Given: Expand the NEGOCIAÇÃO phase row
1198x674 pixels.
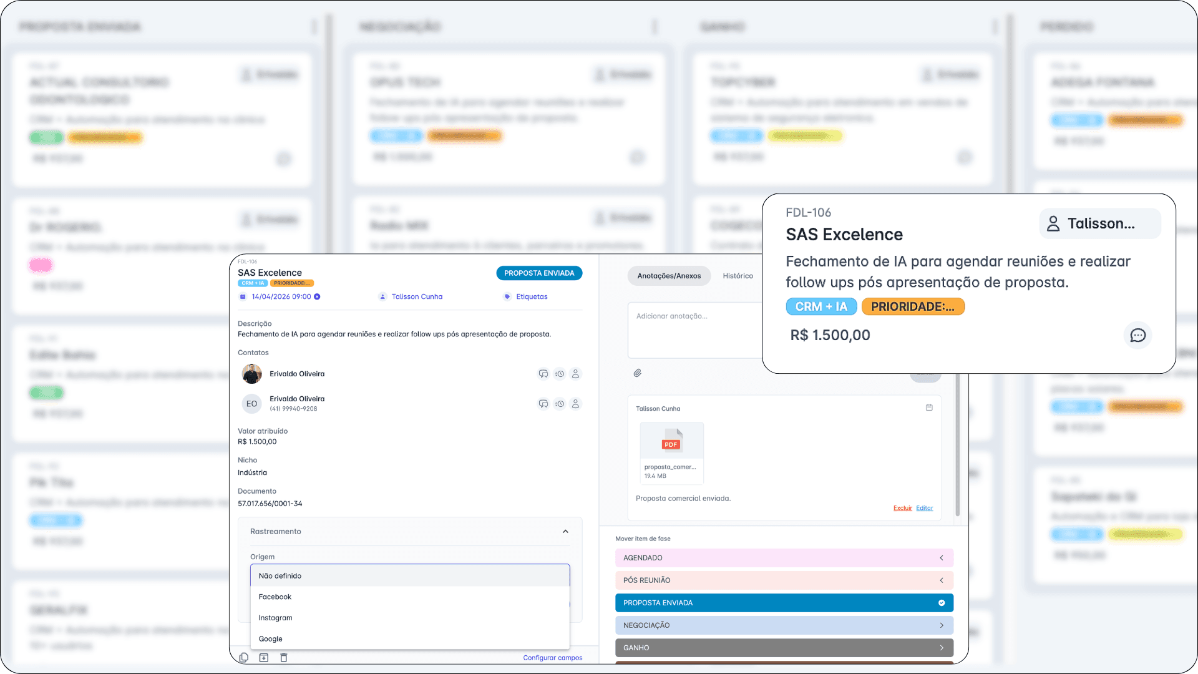Looking at the screenshot, I should point(942,625).
